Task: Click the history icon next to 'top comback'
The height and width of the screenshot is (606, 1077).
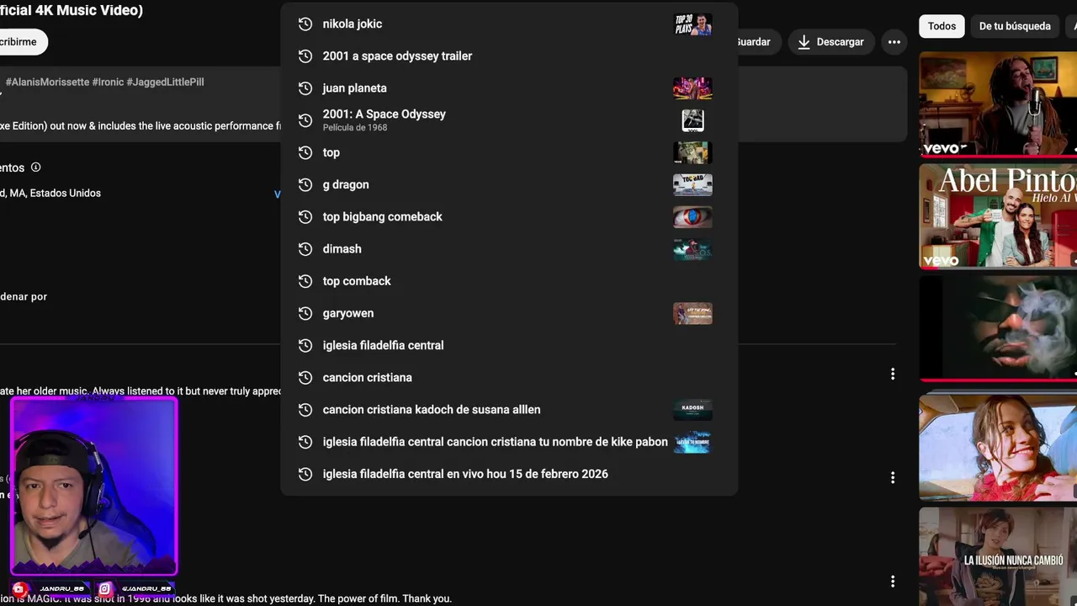Action: coord(305,281)
